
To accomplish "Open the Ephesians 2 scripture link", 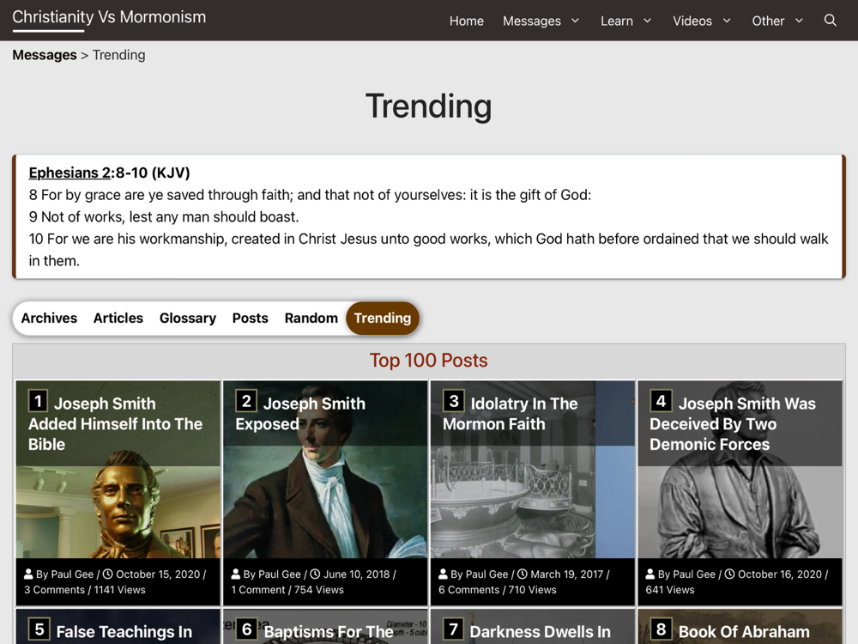I will pyautogui.click(x=69, y=173).
